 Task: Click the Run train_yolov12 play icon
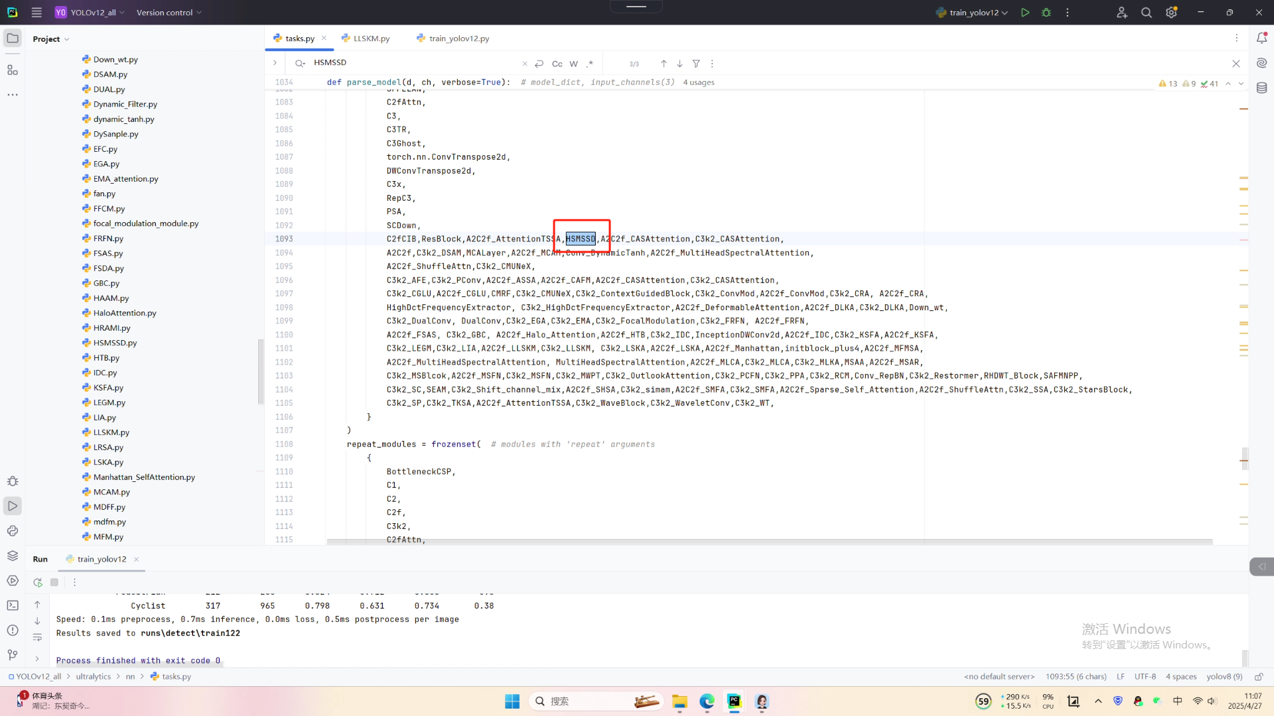(x=1025, y=13)
